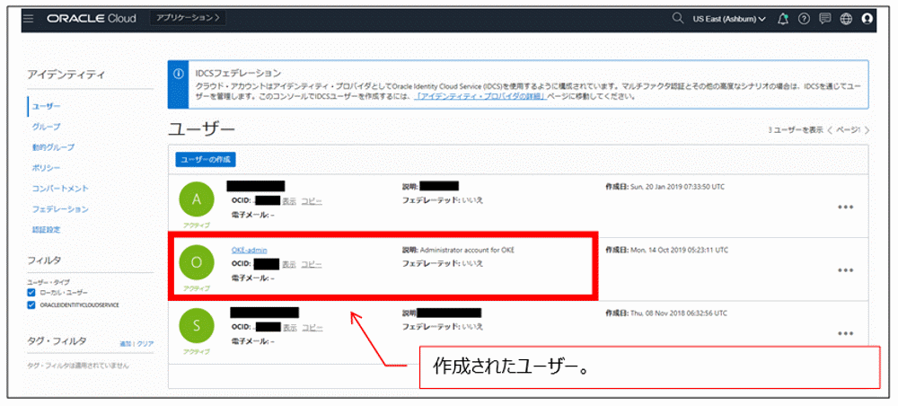This screenshot has height=406, width=898.
Task: Click the date 'Mon, 14 Oct 2019 05:23:11 UTC'
Action: click(678, 251)
